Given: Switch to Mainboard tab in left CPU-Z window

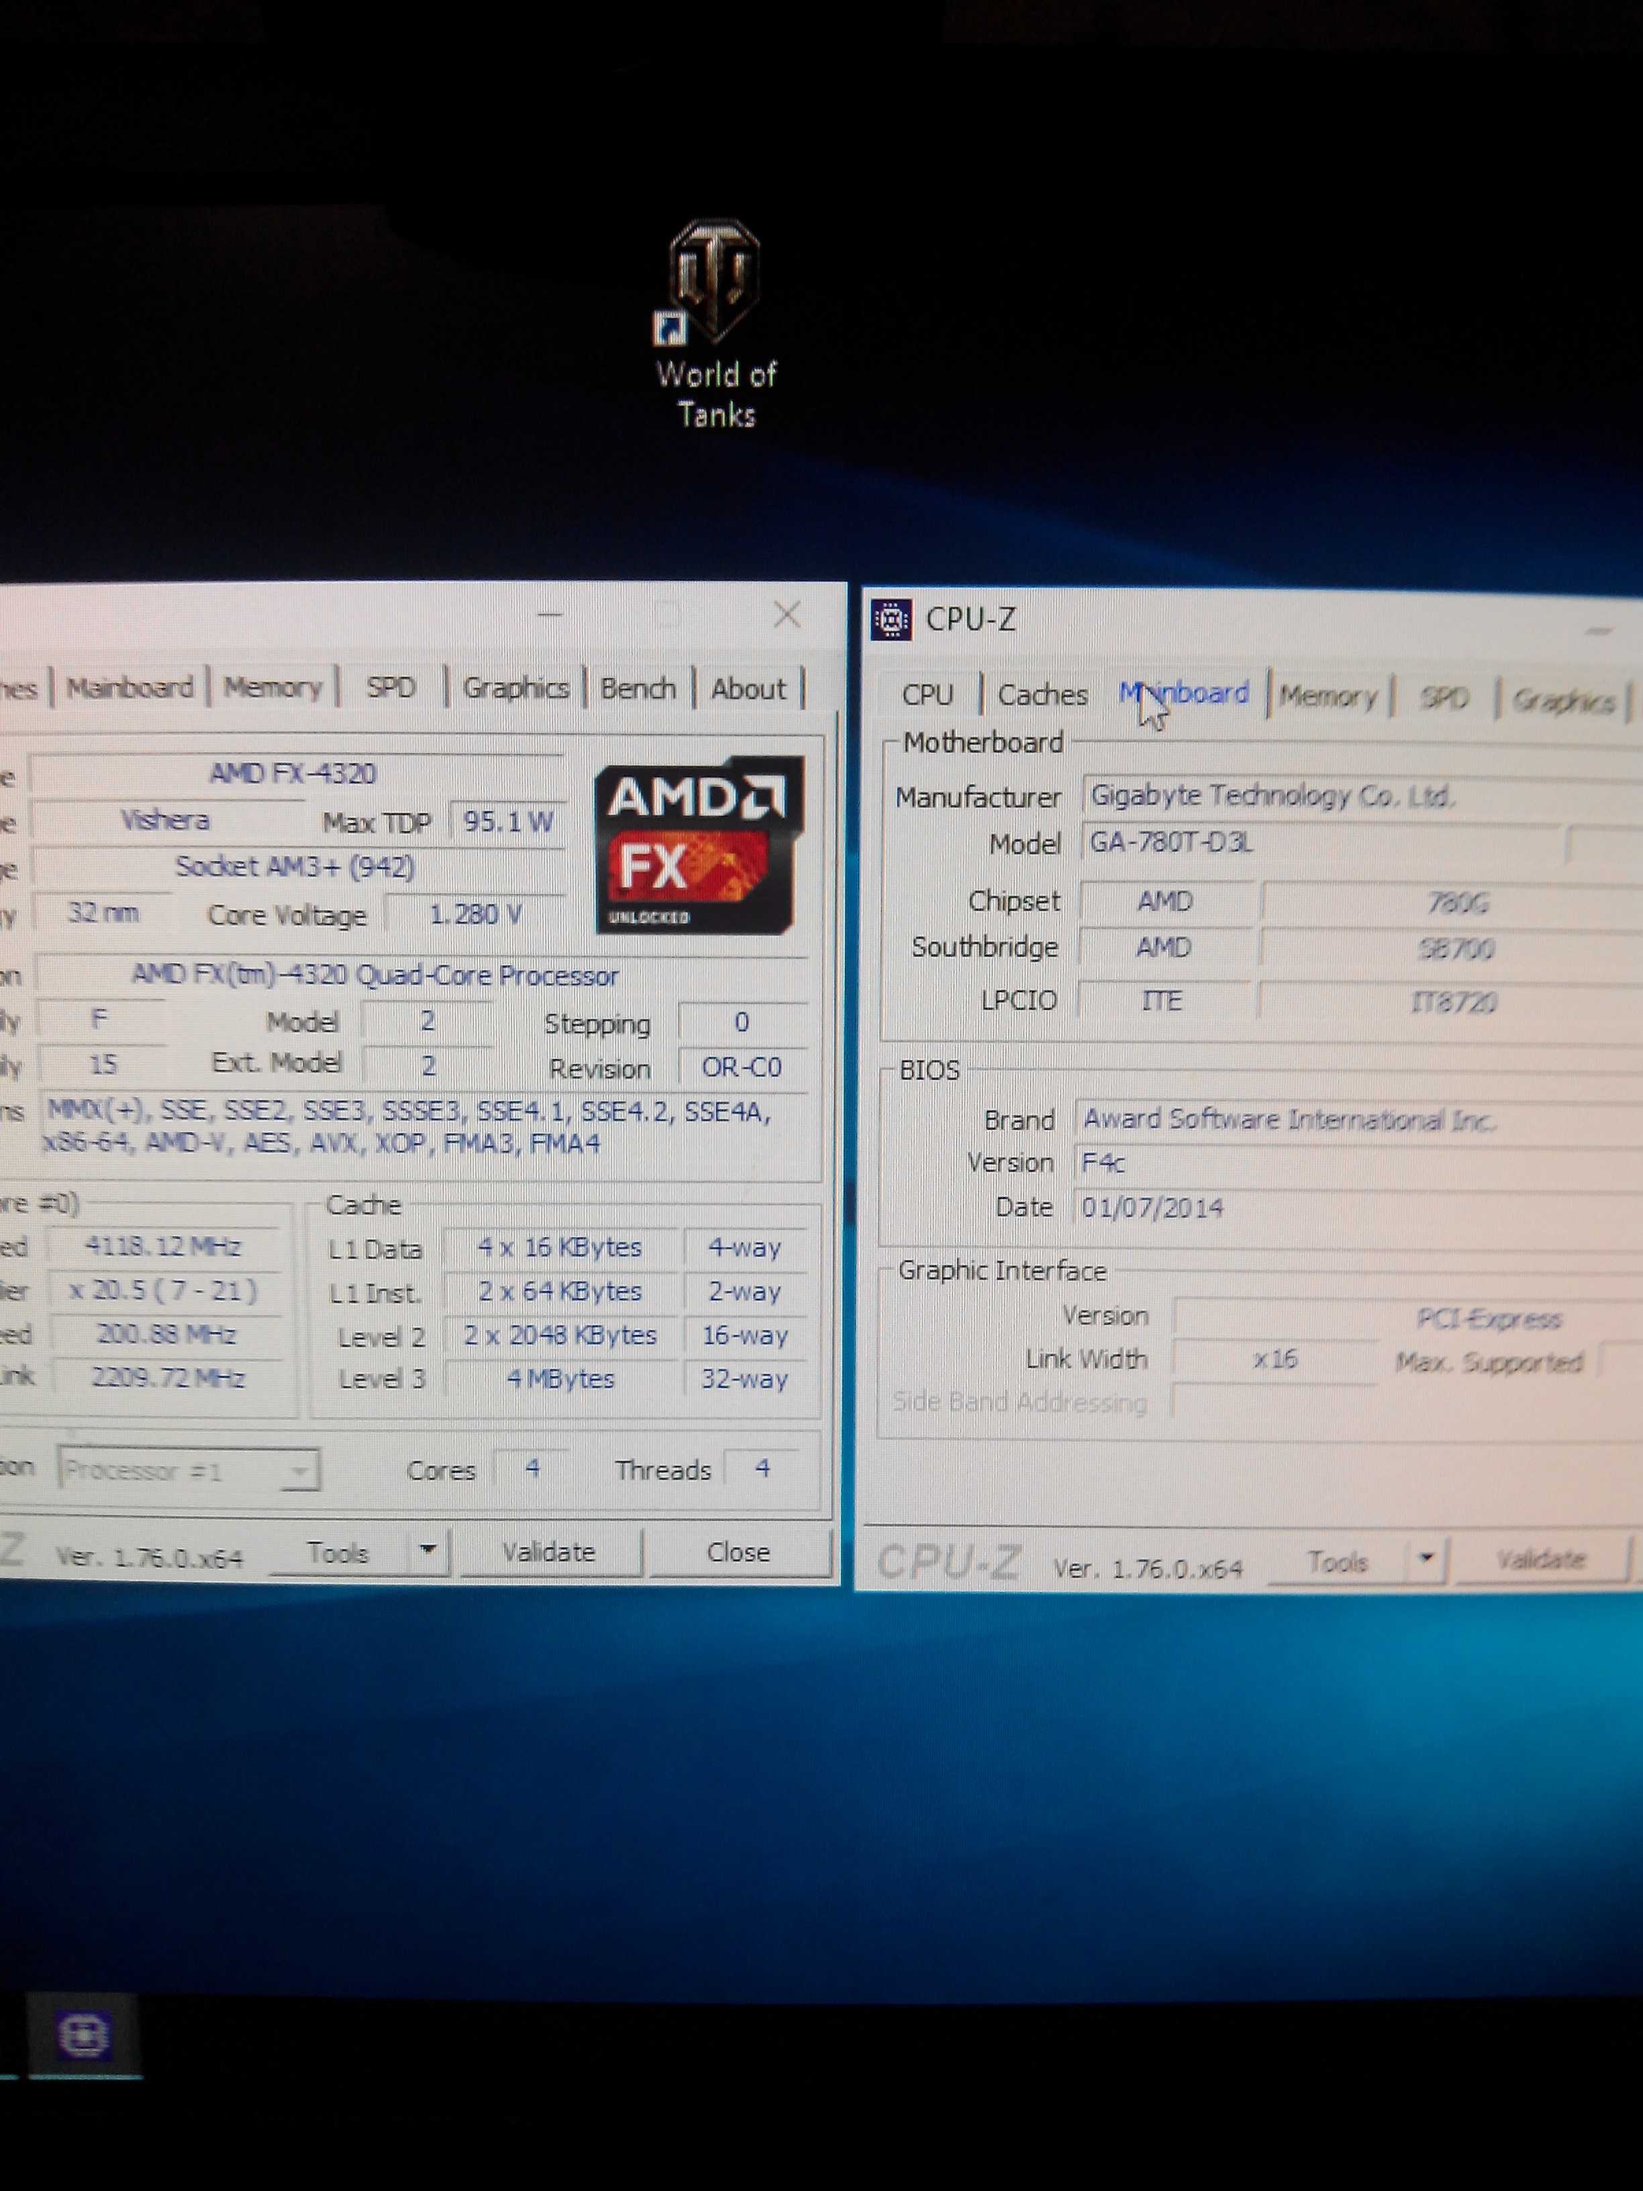Looking at the screenshot, I should (130, 687).
